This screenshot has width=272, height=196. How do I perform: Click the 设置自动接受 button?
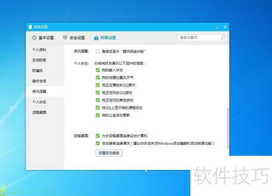(109, 153)
